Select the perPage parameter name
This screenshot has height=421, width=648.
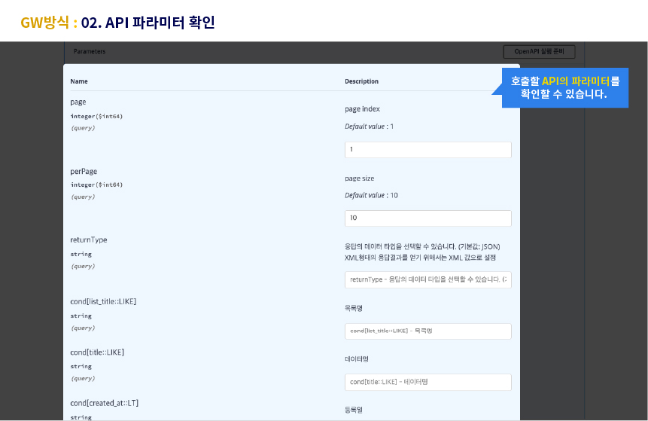84,172
